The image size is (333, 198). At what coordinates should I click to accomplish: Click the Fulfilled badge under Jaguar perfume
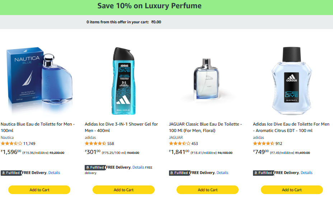pos(179,173)
